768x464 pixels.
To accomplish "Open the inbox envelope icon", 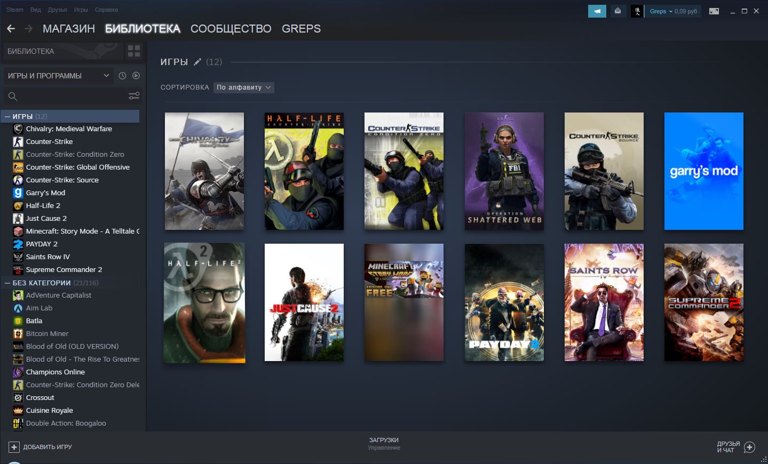I will click(x=617, y=11).
